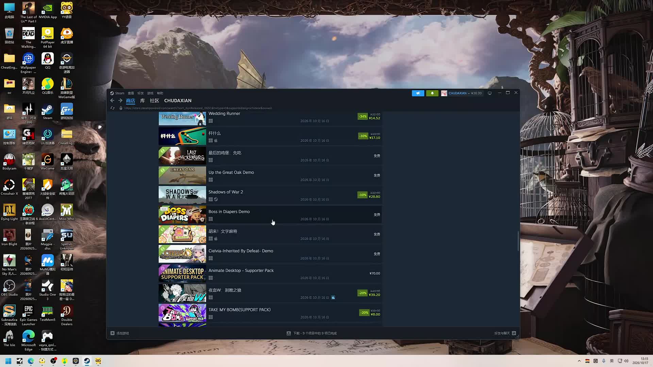This screenshot has height=367, width=653.
Task: Open the downloads status icon
Action: pos(289,333)
